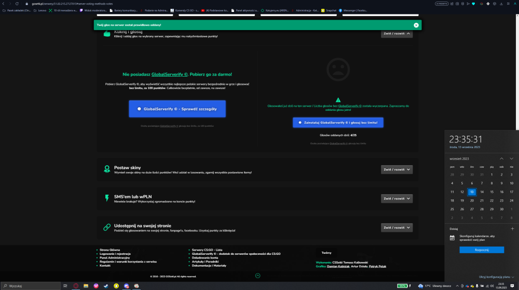Open the 'Damian Kubisiak' credit link
This screenshot has width=519, height=290.
338,266
